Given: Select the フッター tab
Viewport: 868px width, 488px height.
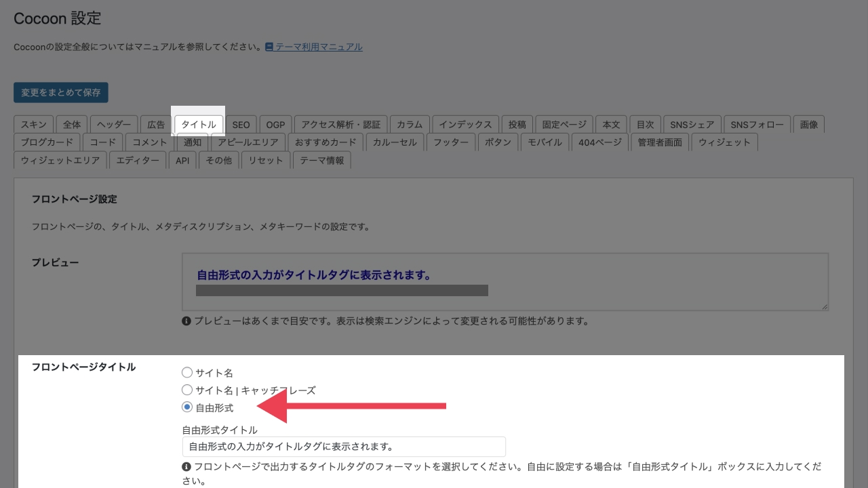Looking at the screenshot, I should (x=451, y=142).
